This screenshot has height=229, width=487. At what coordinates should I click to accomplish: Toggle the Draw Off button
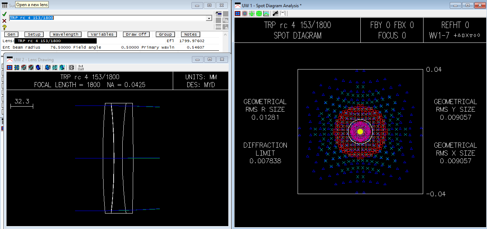[136, 34]
